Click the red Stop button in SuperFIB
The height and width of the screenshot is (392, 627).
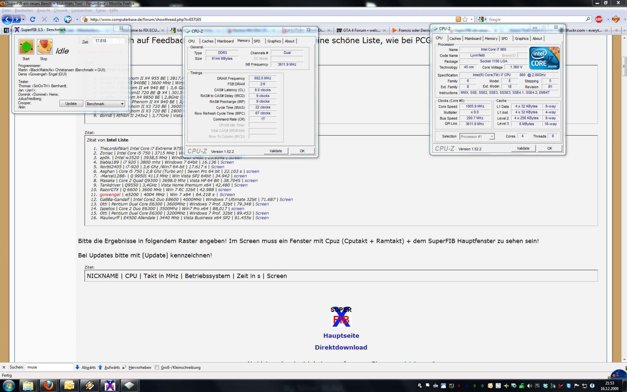[x=44, y=47]
